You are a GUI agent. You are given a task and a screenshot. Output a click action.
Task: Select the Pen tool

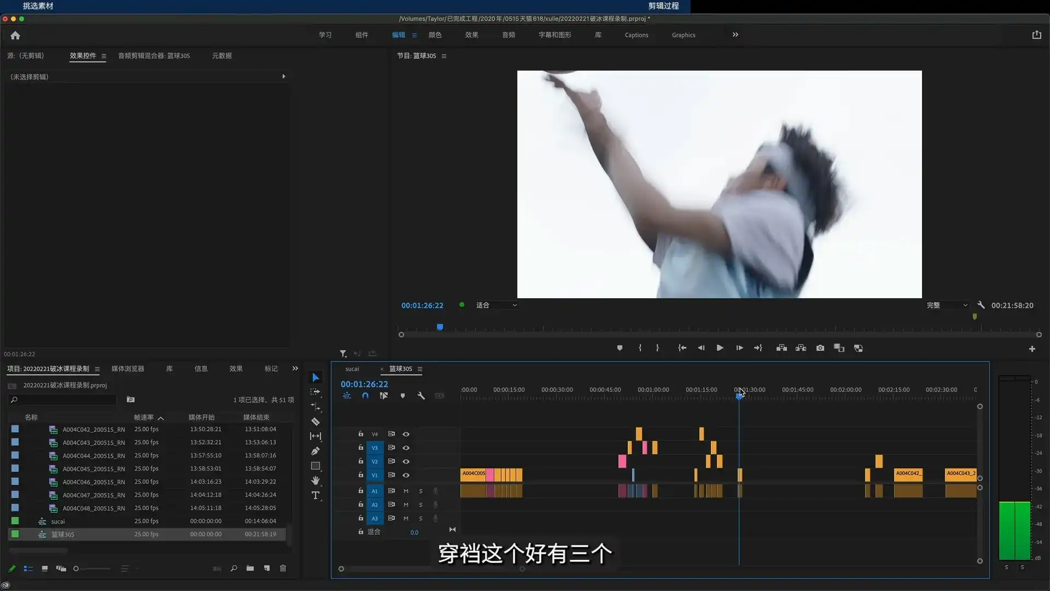(316, 451)
